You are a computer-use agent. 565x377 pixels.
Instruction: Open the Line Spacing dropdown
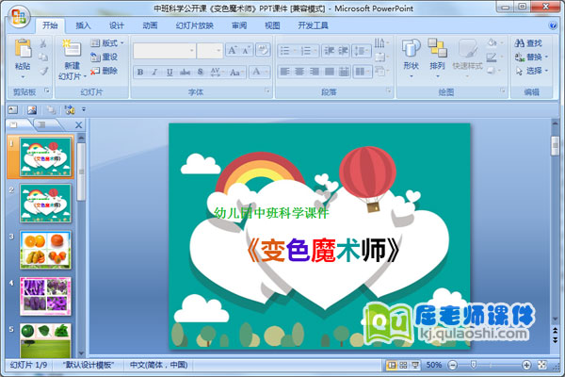(361, 51)
